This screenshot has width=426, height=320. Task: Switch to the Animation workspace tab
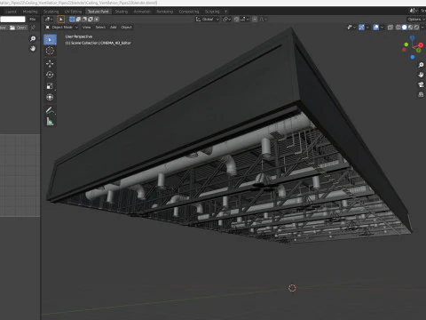[x=142, y=12]
